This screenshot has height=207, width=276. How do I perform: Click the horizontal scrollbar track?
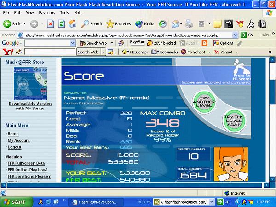135,185
